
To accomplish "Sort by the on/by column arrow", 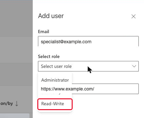I will [x=17, y=104].
